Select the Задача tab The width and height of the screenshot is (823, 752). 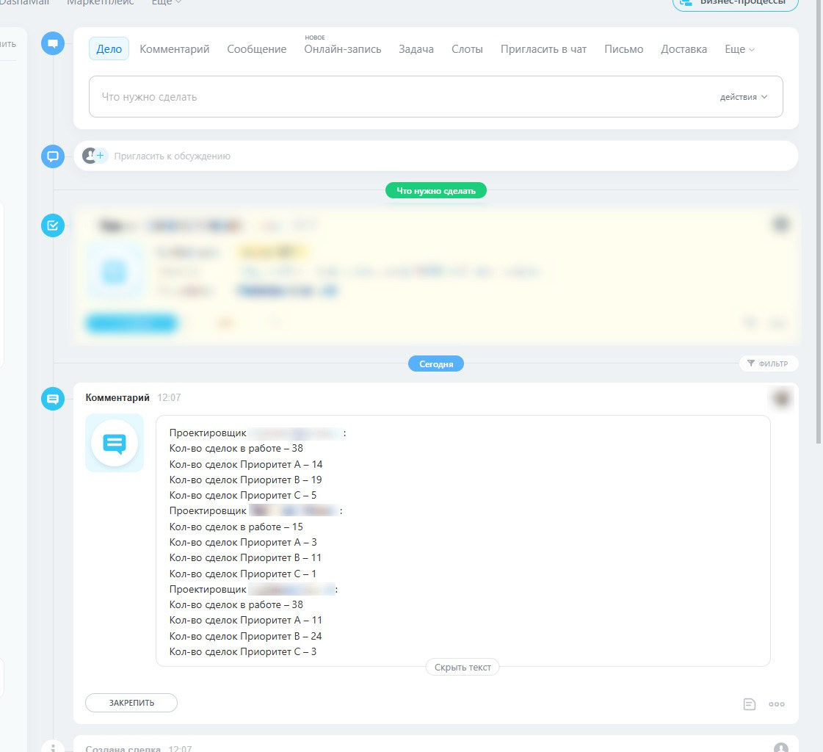(416, 49)
